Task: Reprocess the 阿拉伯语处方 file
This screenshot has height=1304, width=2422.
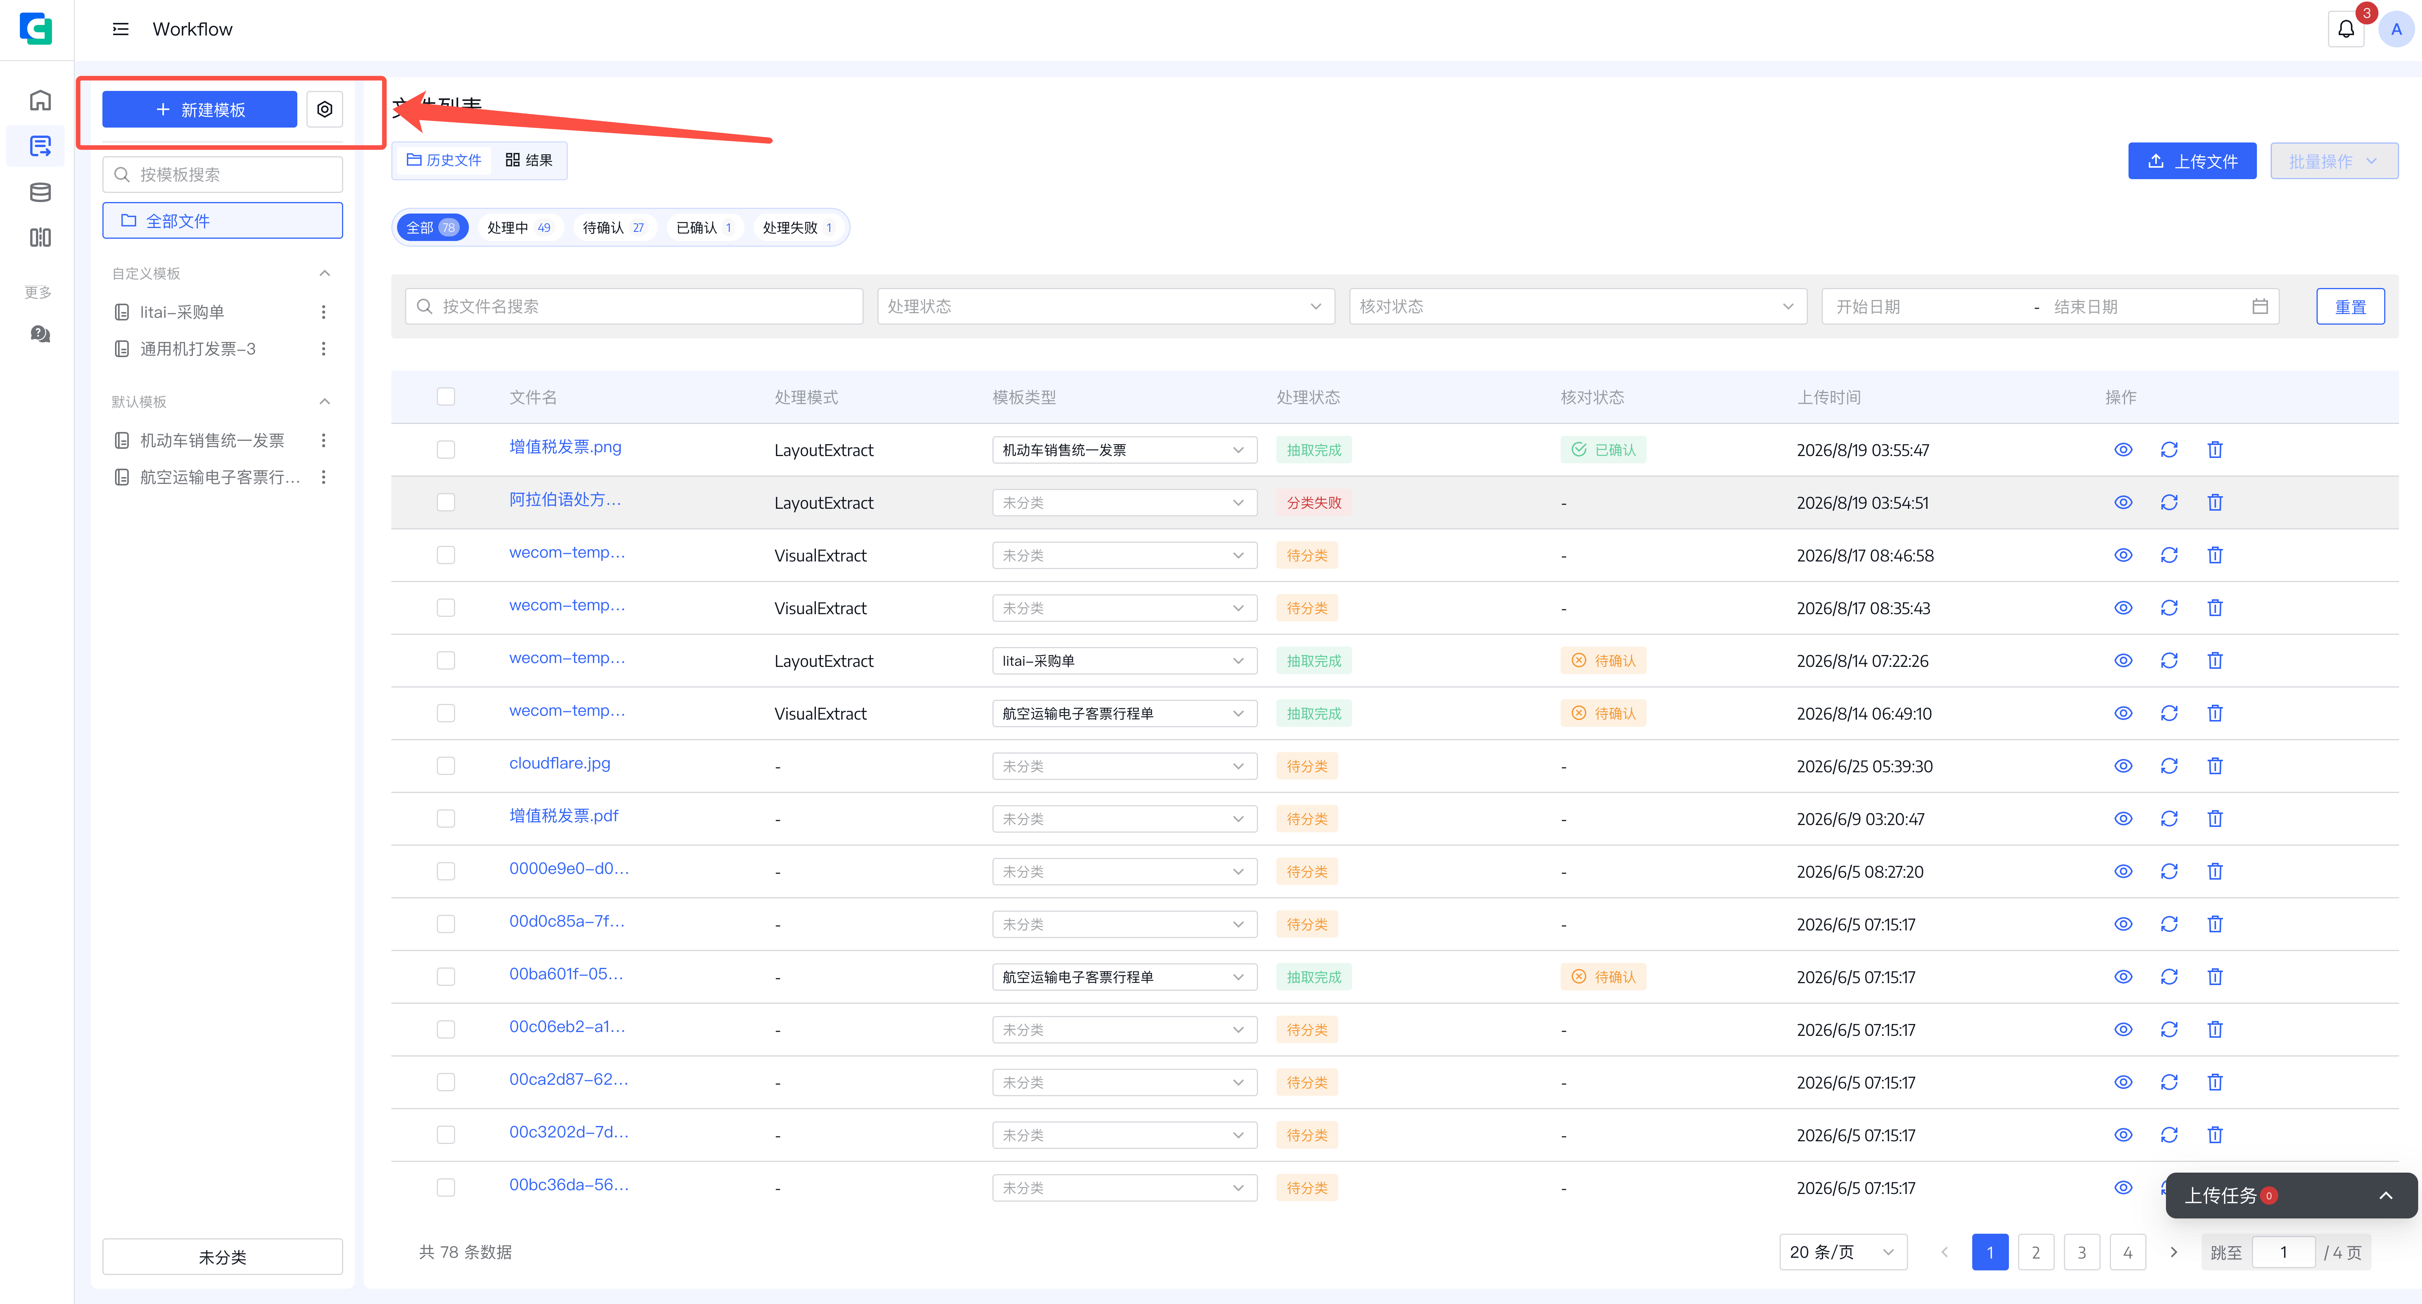Action: (x=2169, y=503)
